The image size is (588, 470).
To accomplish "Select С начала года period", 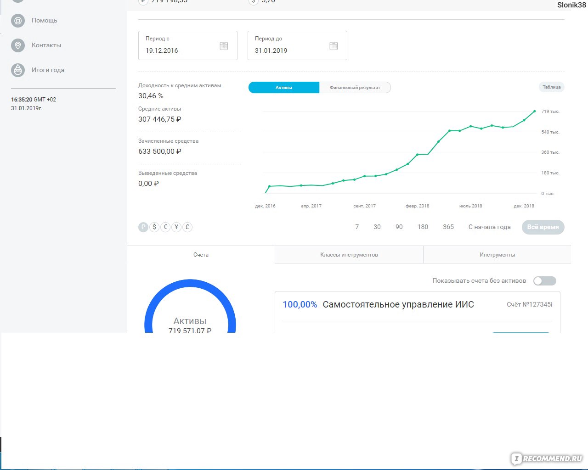I will click(x=490, y=227).
